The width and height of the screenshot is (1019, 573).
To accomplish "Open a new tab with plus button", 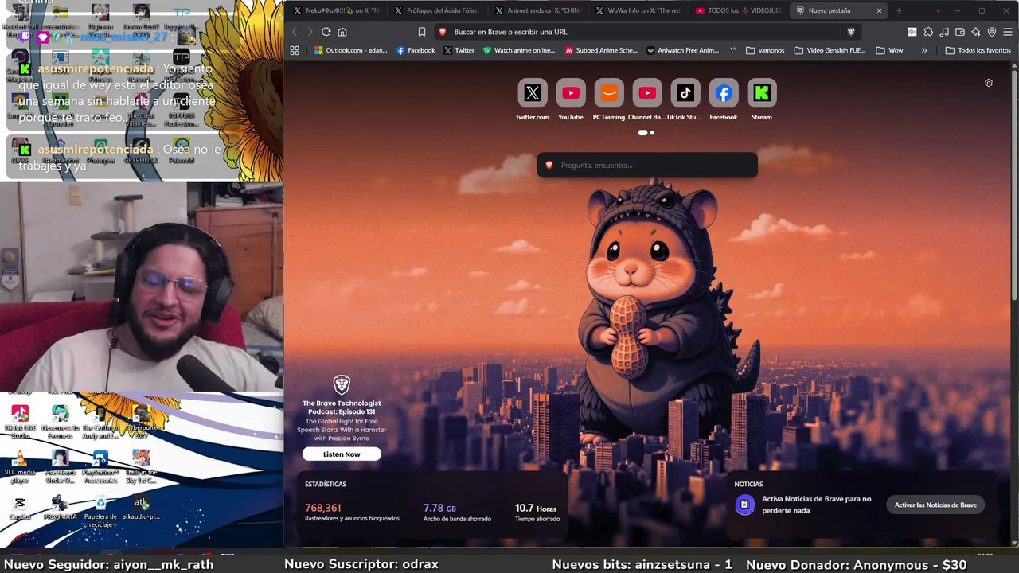I will coord(899,10).
